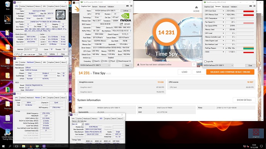
Task: Switch to Caches tab in top CPU-Z window
Action: coord(23,6)
